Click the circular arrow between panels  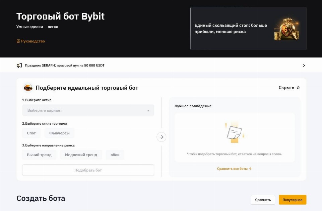(162, 137)
